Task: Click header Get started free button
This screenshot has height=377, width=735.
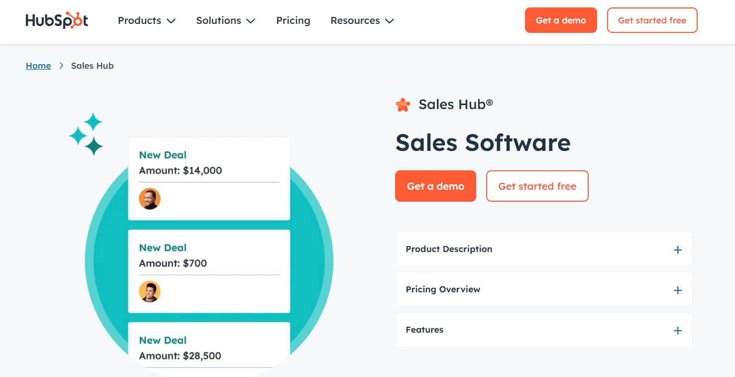Action: coord(652,20)
